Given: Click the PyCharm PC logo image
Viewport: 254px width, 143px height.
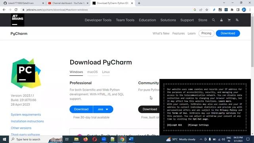Looking at the screenshot, I should 26,73.
